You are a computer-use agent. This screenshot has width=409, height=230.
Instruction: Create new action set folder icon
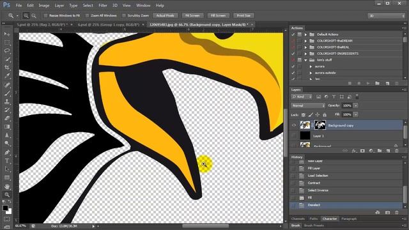(377, 84)
